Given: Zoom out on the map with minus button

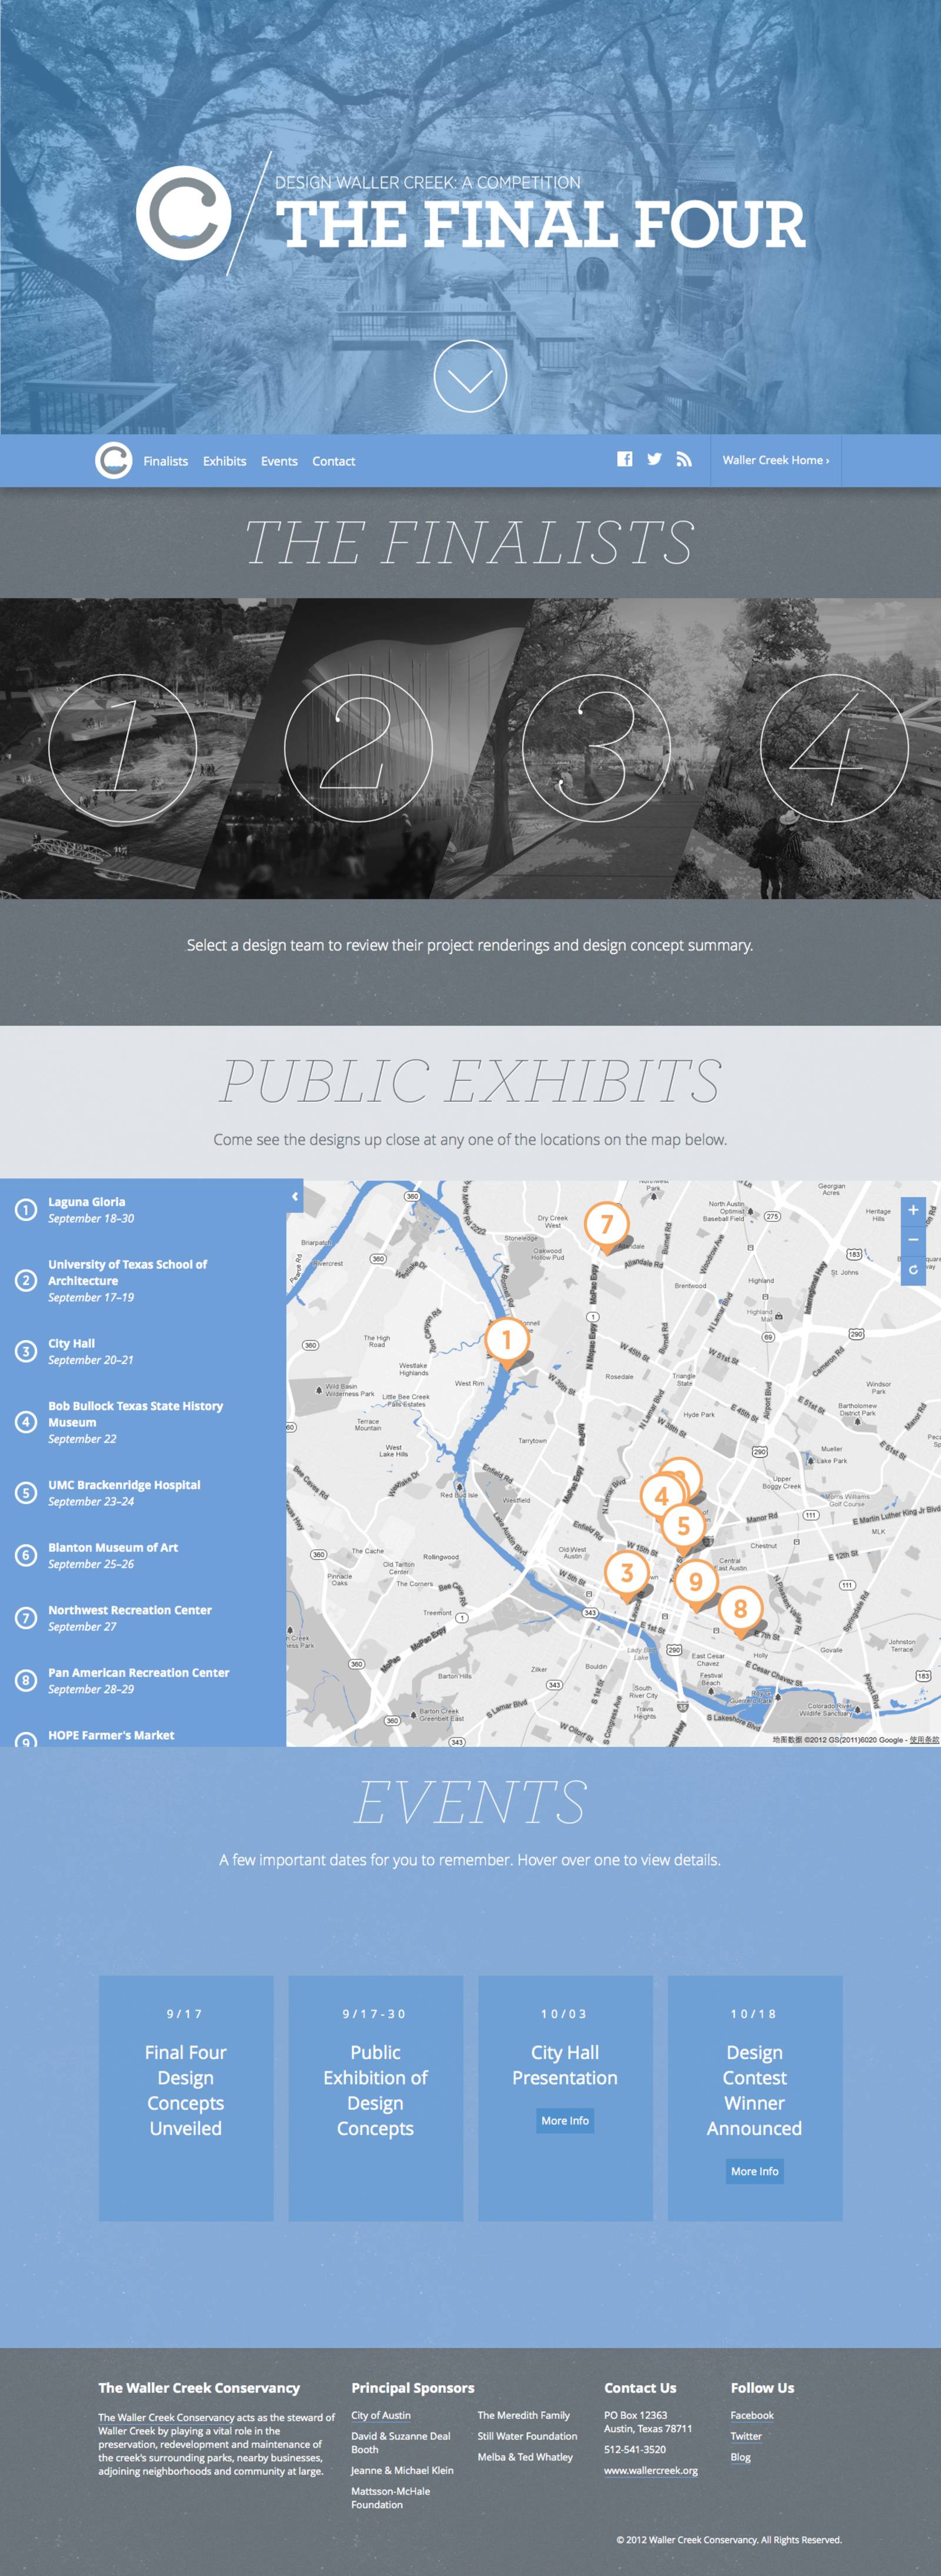Looking at the screenshot, I should [x=913, y=1240].
